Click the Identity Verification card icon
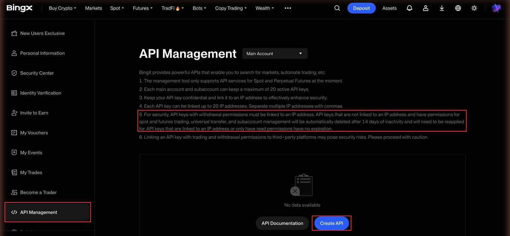Viewport: 510px width, 236px height. [x=14, y=93]
